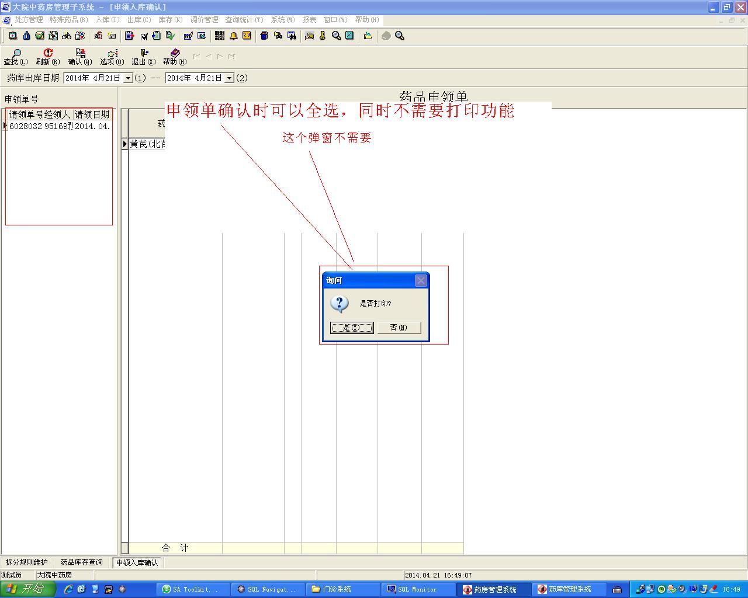Open the 出库(C) menu
748x598 pixels.
pyautogui.click(x=139, y=20)
